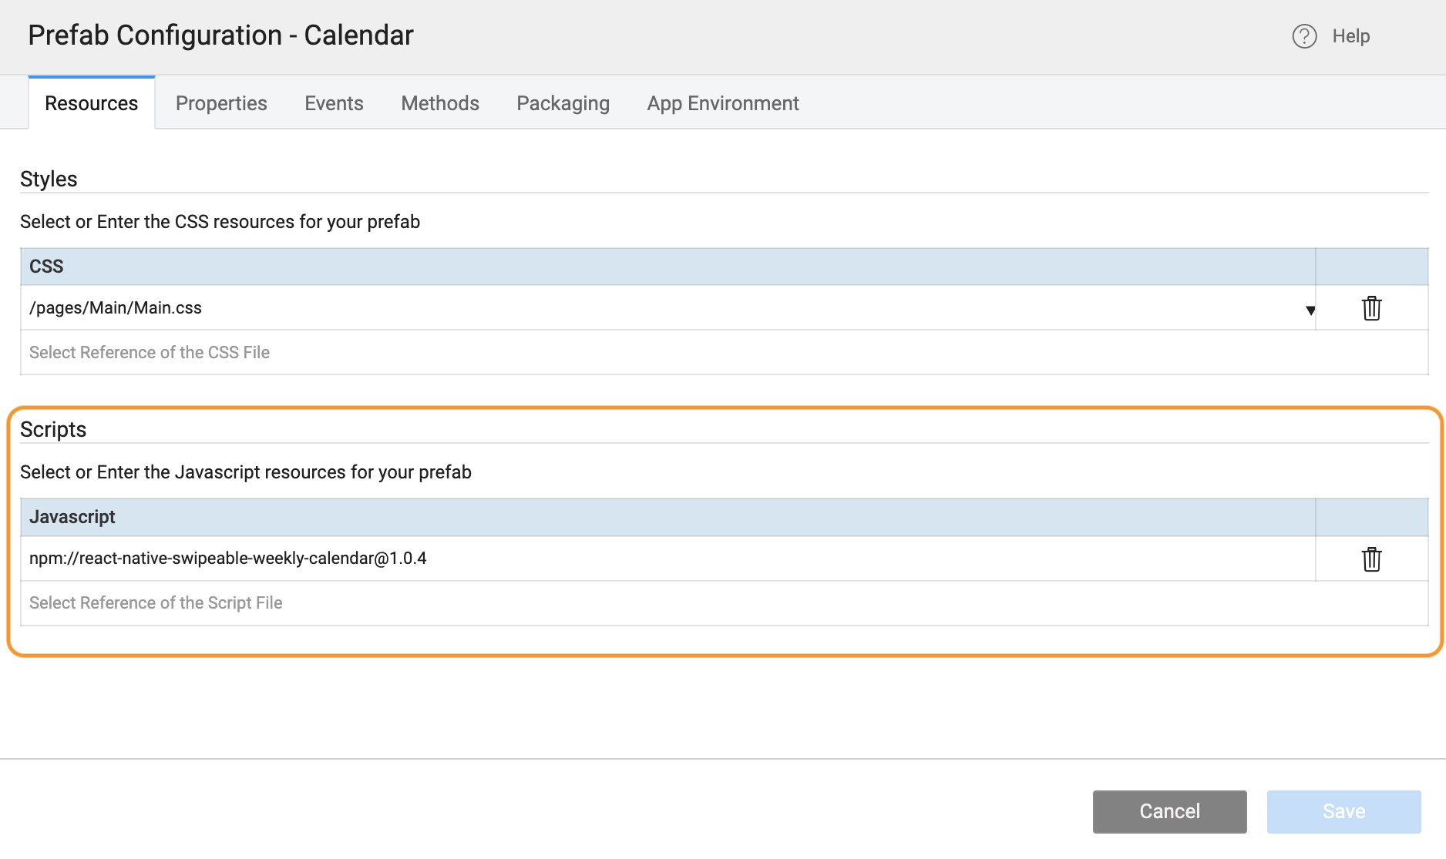Click the Prefab Configuration - Calendar title
1446x859 pixels.
tap(220, 35)
